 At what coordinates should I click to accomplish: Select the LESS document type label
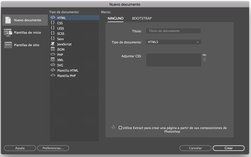(x=60, y=28)
